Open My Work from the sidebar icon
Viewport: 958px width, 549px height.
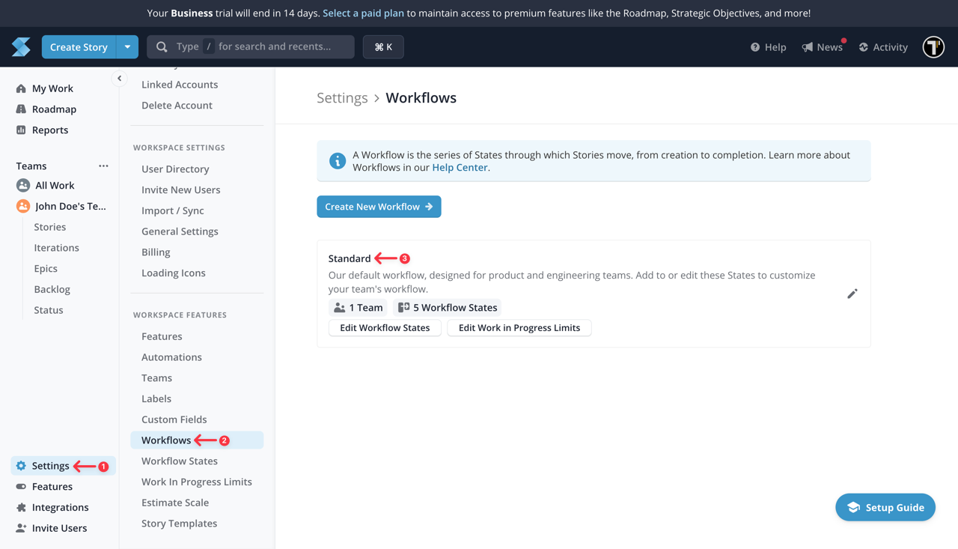pos(21,88)
